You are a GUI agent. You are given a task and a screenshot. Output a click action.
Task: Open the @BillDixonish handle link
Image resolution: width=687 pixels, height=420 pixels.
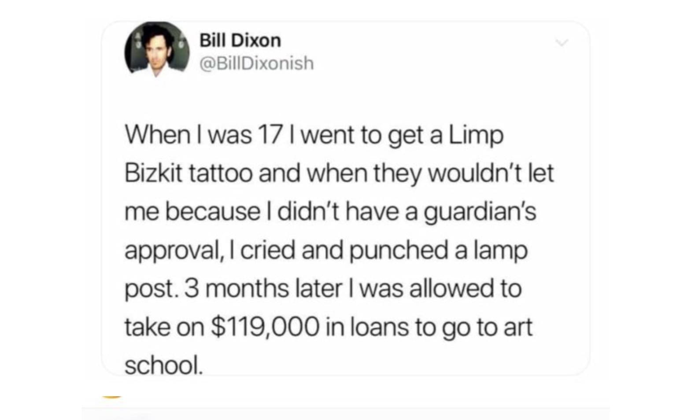257,63
